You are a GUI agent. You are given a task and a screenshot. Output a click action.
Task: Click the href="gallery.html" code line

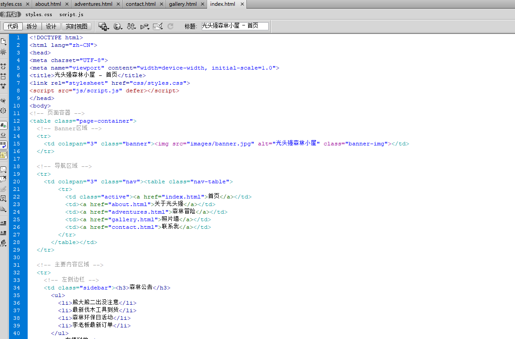coord(138,219)
